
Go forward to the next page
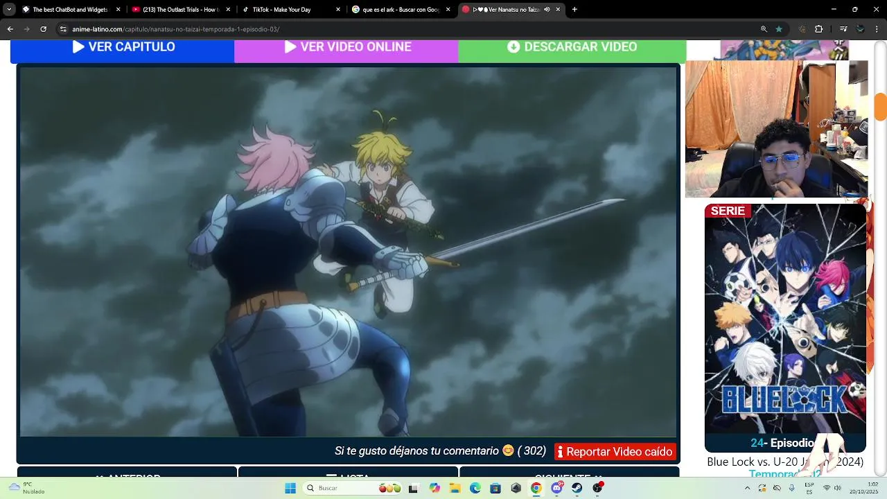click(27, 29)
